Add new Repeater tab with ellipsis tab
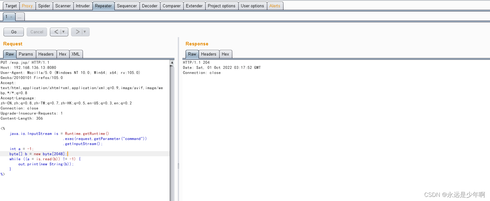This screenshot has height=201, width=490. pyautogui.click(x=20, y=17)
